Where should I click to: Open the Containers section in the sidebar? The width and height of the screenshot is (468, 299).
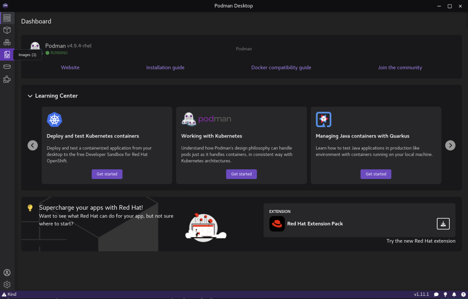[x=7, y=30]
